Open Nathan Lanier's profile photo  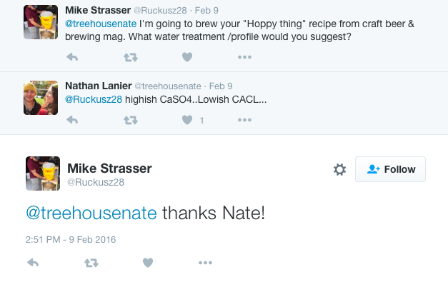pos(41,98)
